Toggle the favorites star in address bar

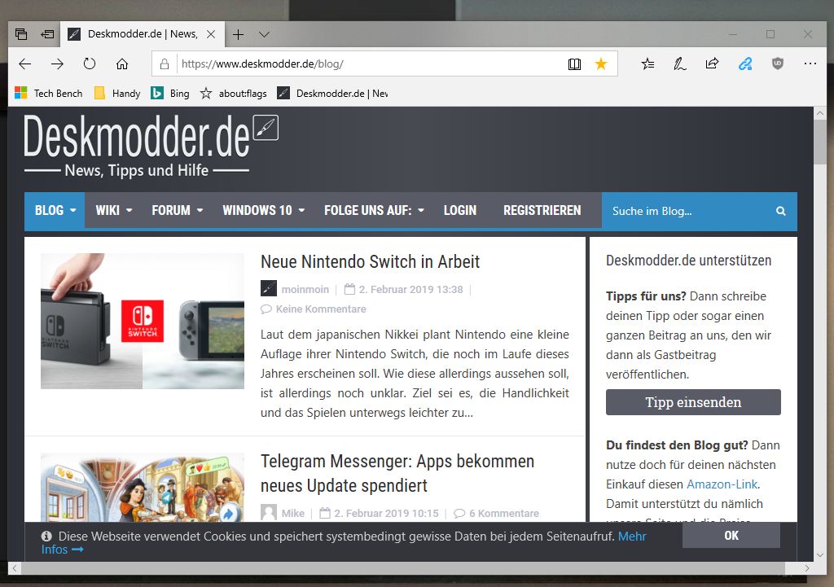click(x=601, y=64)
